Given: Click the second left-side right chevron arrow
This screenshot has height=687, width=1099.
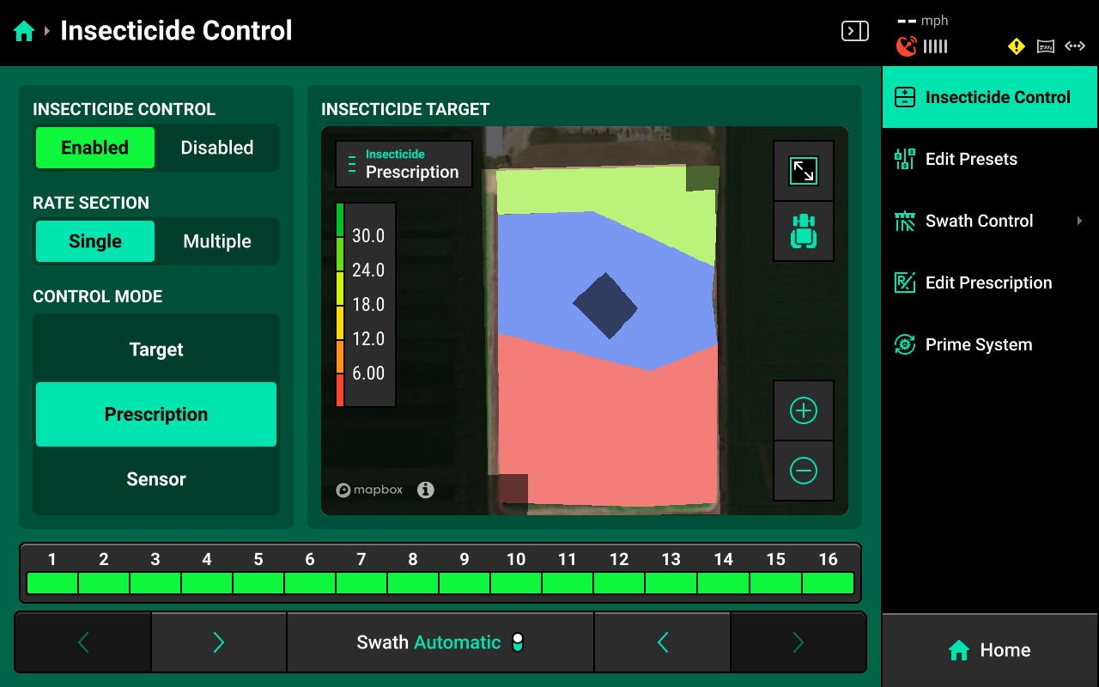Looking at the screenshot, I should pyautogui.click(x=218, y=642).
